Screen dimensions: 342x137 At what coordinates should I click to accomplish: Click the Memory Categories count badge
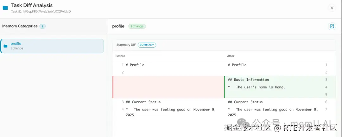coord(42,26)
